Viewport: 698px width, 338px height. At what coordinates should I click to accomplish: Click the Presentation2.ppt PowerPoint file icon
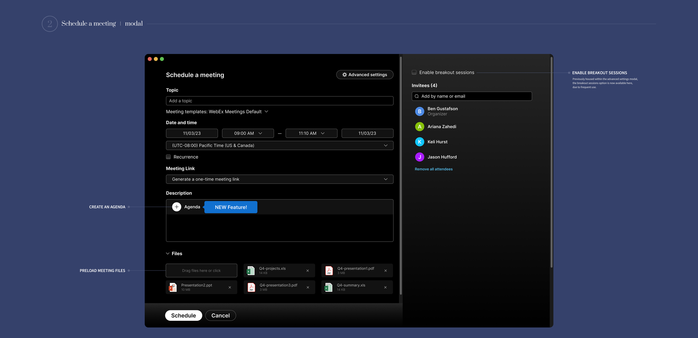(x=173, y=287)
